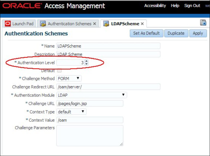The image size is (210, 156).
Task: Open the Help link
Action: click(175, 6)
